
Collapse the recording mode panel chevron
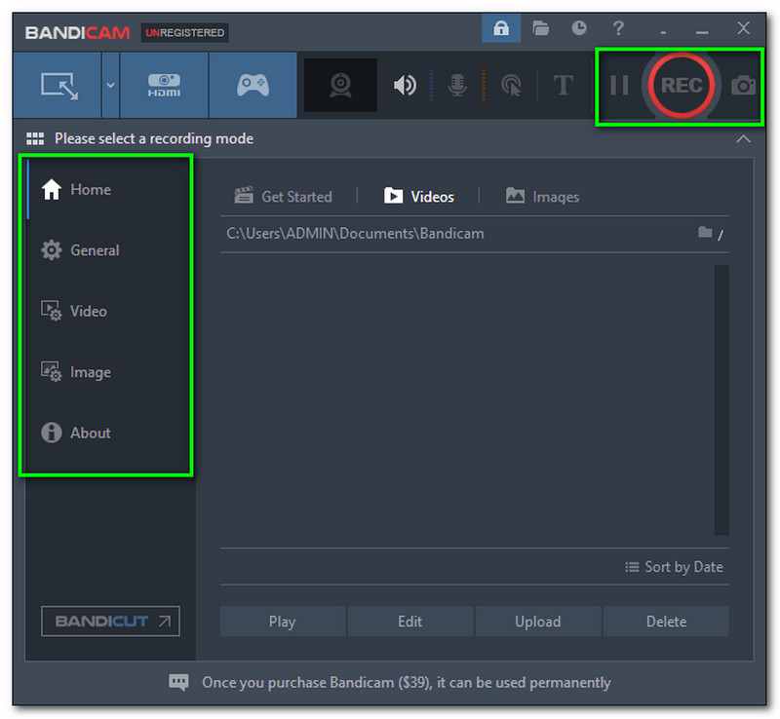[743, 138]
